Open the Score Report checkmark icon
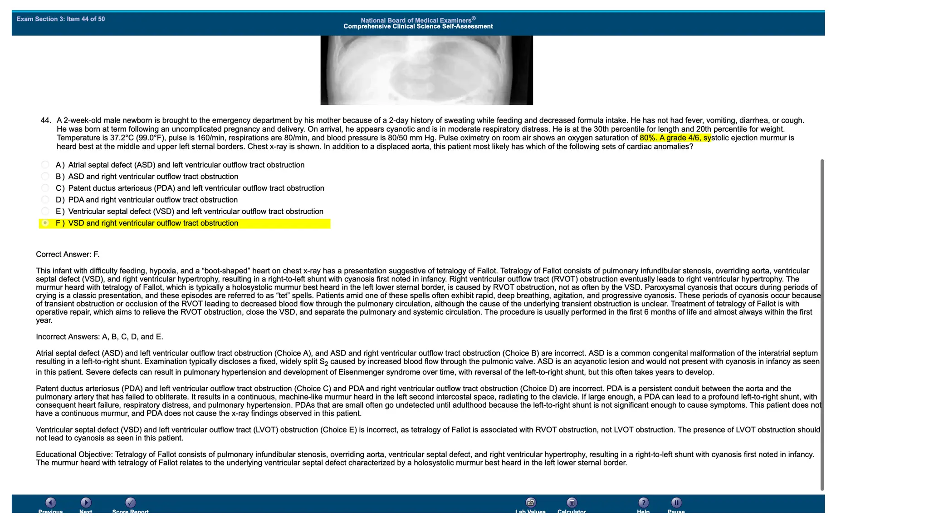Image resolution: width=929 pixels, height=523 pixels. pos(130,503)
